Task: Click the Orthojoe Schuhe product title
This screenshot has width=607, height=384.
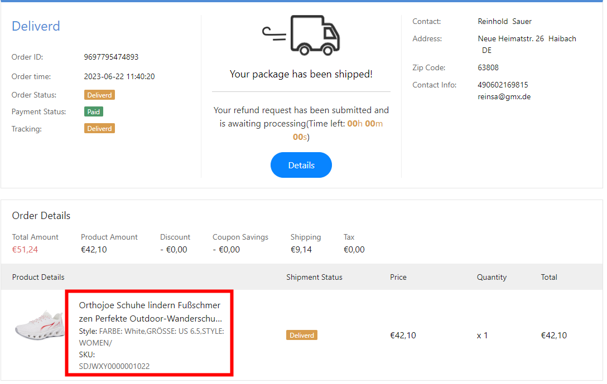Action: (150, 312)
